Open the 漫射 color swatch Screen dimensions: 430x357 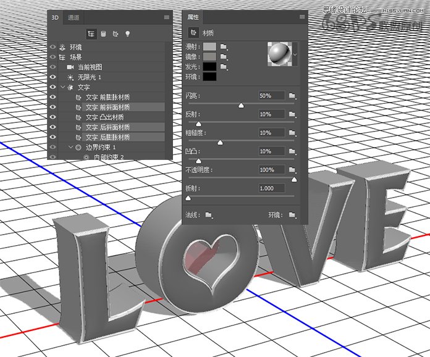(209, 46)
